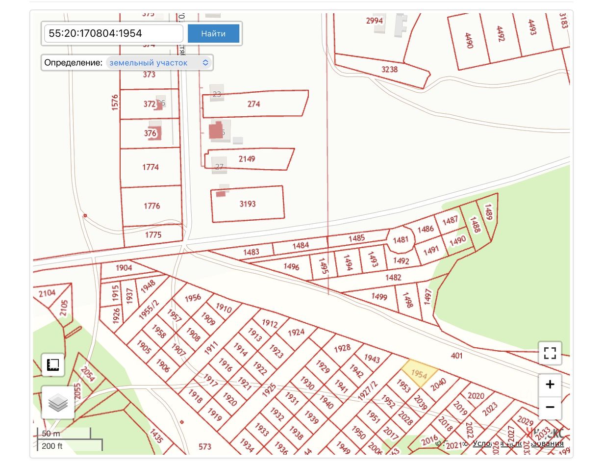Select parcel 1924 on the map
The height and width of the screenshot is (465, 603).
(x=296, y=332)
